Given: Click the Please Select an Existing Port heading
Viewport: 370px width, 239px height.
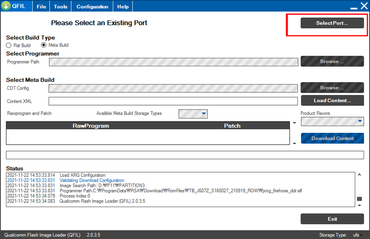Looking at the screenshot, I should 99,23.
